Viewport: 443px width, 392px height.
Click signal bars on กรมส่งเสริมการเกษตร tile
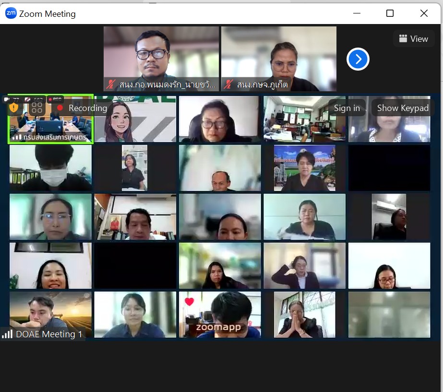17,137
